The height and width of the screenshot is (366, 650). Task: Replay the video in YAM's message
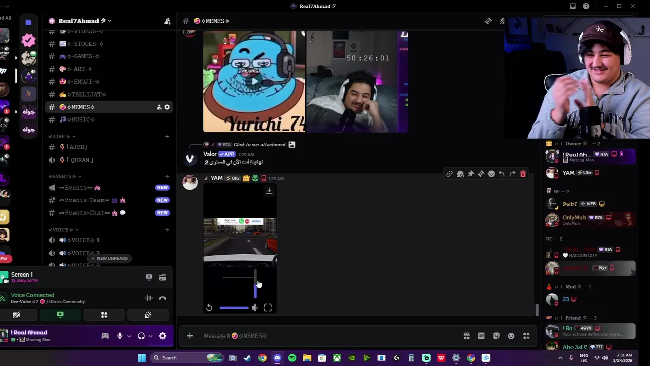pyautogui.click(x=209, y=308)
